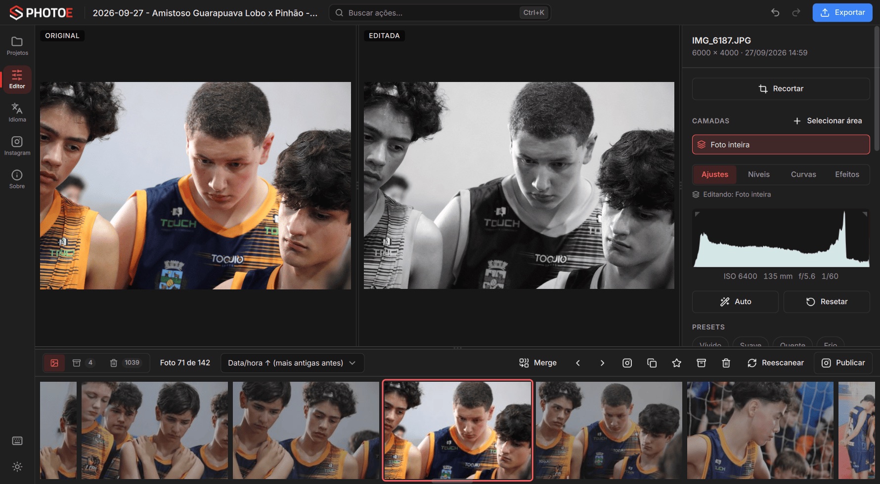The width and height of the screenshot is (880, 484).
Task: Focus the Buscar ações search field
Action: (x=440, y=13)
